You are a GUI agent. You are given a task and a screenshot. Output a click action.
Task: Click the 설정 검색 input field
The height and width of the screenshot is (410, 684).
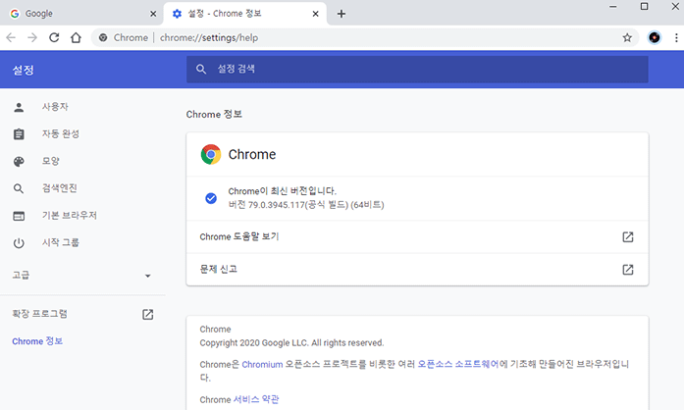click(417, 69)
